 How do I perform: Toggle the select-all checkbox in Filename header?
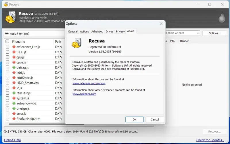7,41
